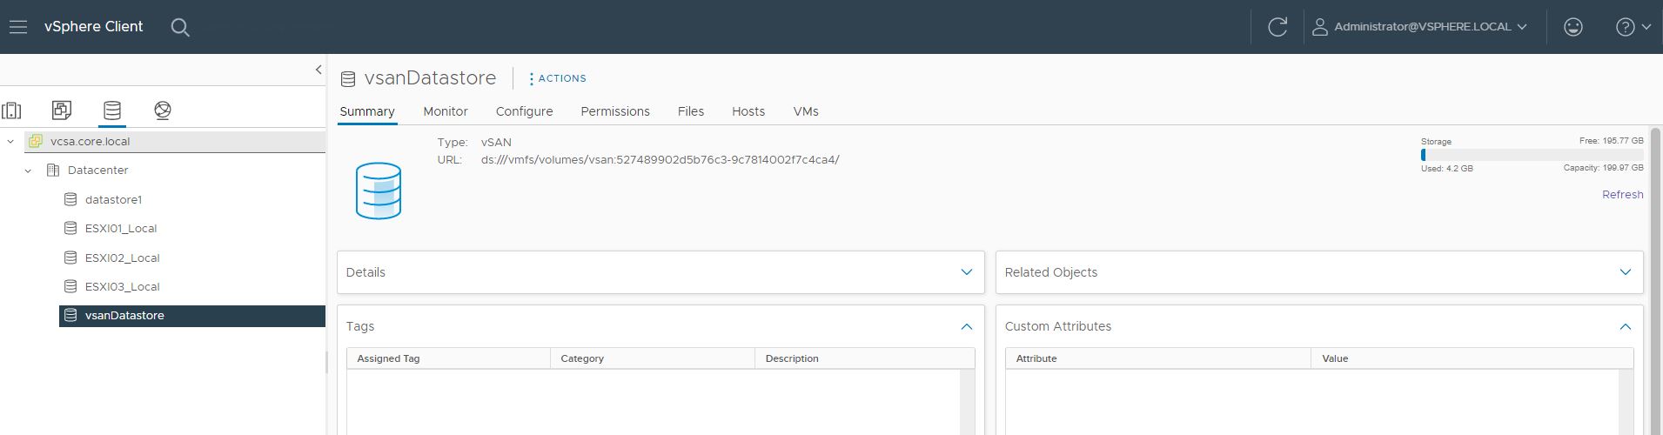Click the Description column header
1663x435 pixels.
coord(865,358)
